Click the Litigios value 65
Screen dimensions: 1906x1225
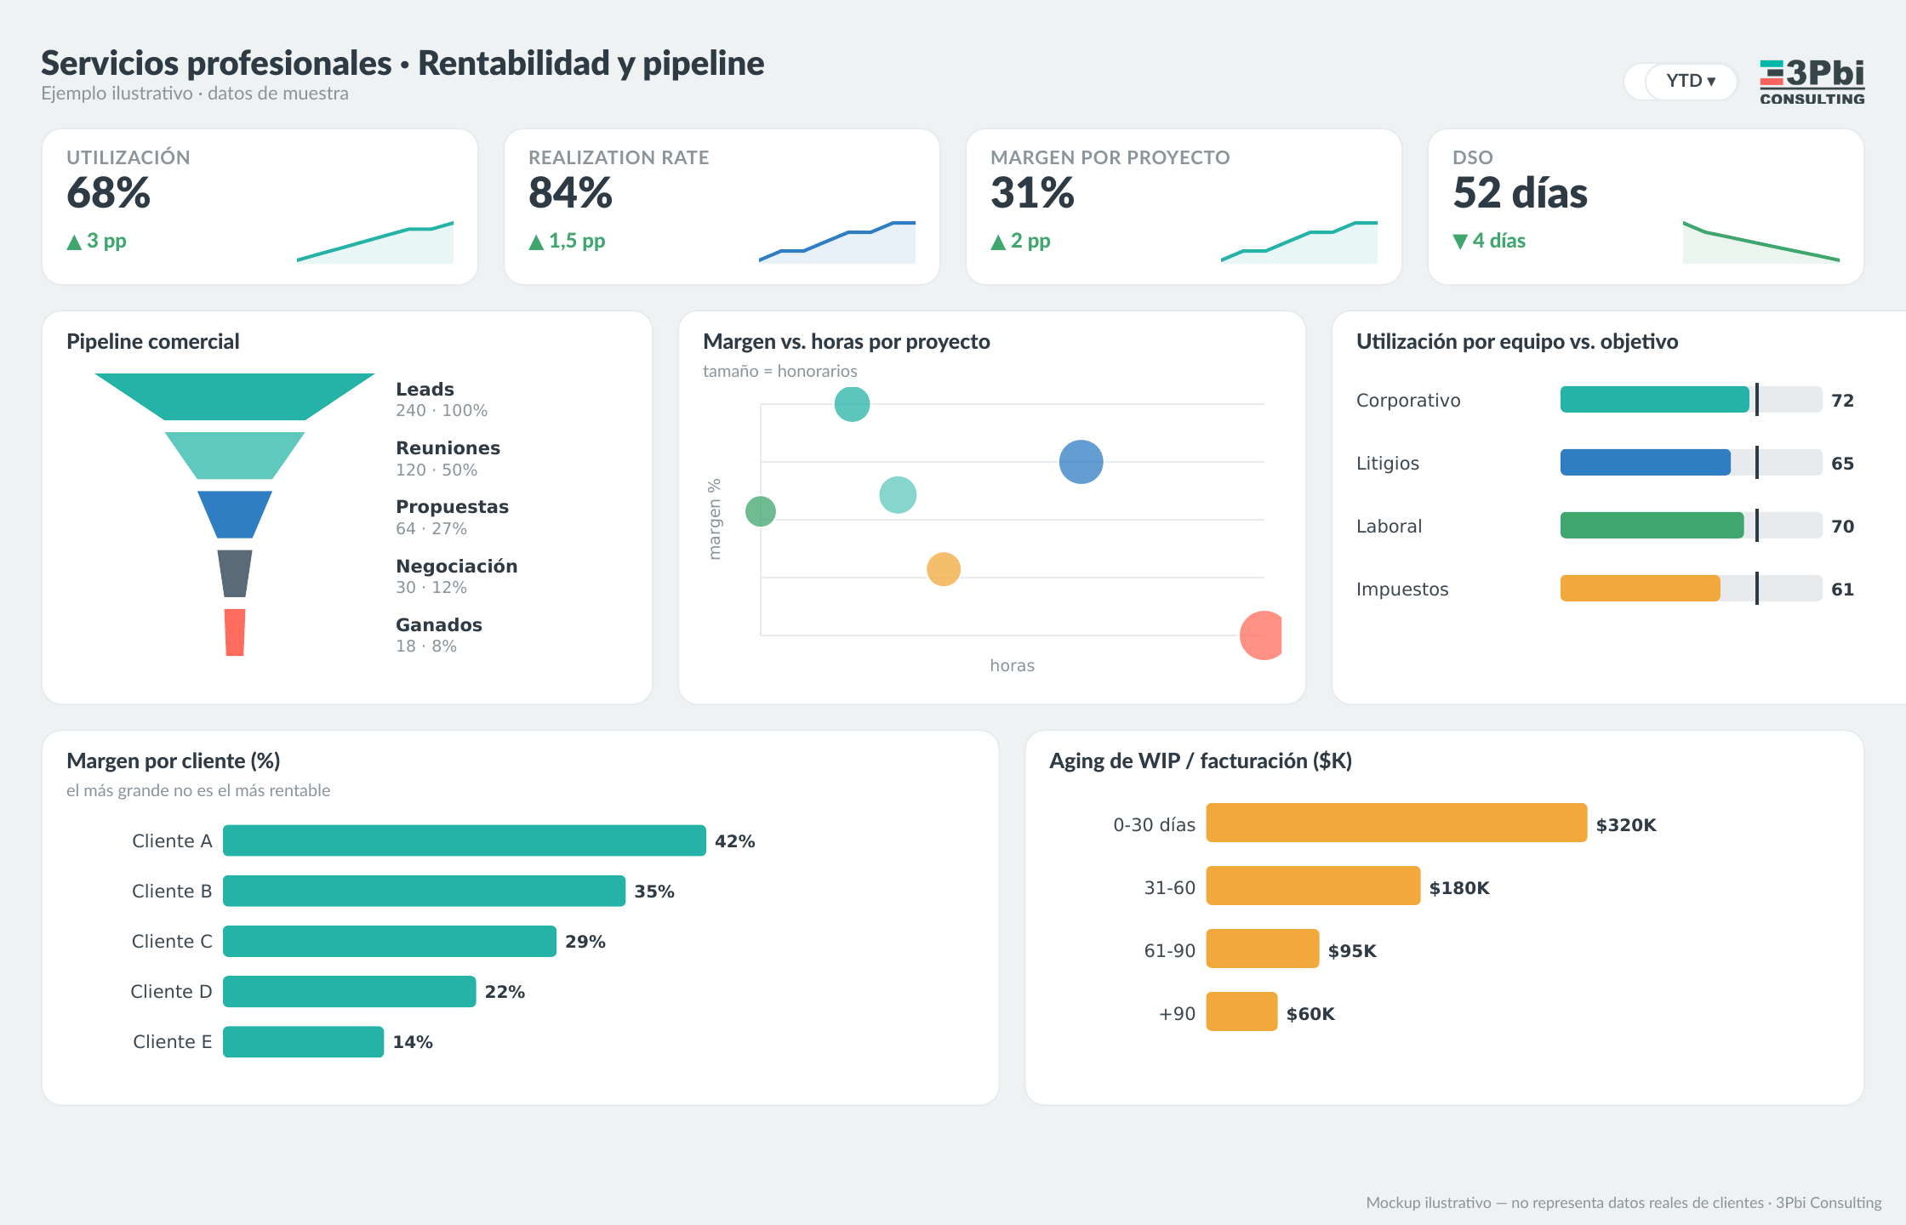tap(1842, 464)
